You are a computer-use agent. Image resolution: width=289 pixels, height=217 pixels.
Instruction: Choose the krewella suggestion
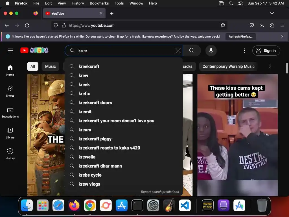[124, 157]
